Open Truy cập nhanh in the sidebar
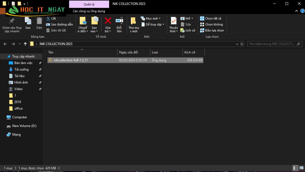 point(21,56)
